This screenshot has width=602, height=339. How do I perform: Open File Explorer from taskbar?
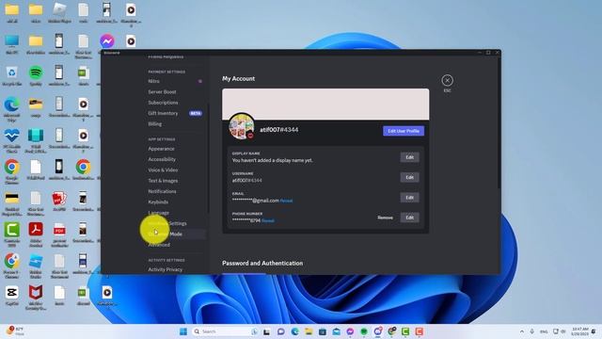(x=309, y=331)
